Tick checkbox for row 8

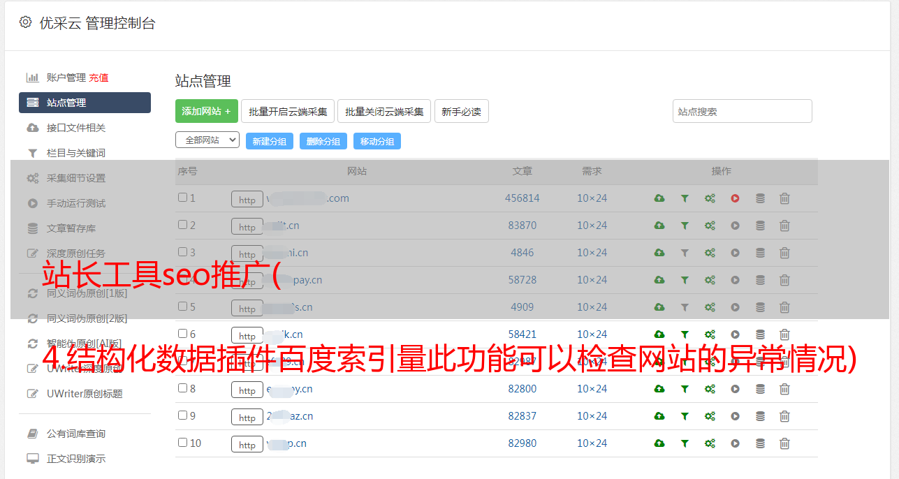(182, 388)
